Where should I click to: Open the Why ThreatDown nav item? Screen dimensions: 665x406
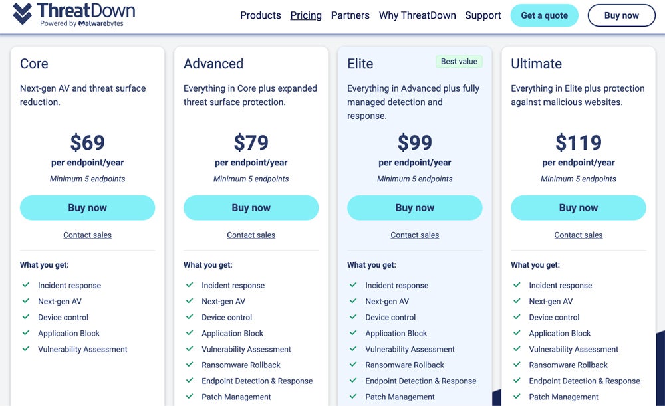[417, 15]
